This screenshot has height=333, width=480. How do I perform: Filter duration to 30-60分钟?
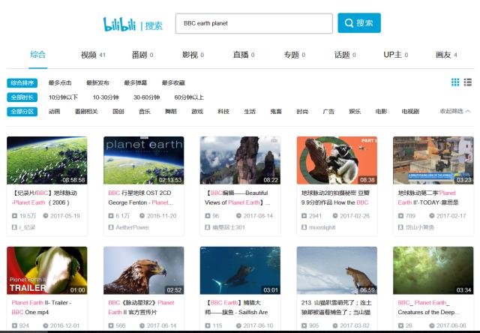[147, 97]
